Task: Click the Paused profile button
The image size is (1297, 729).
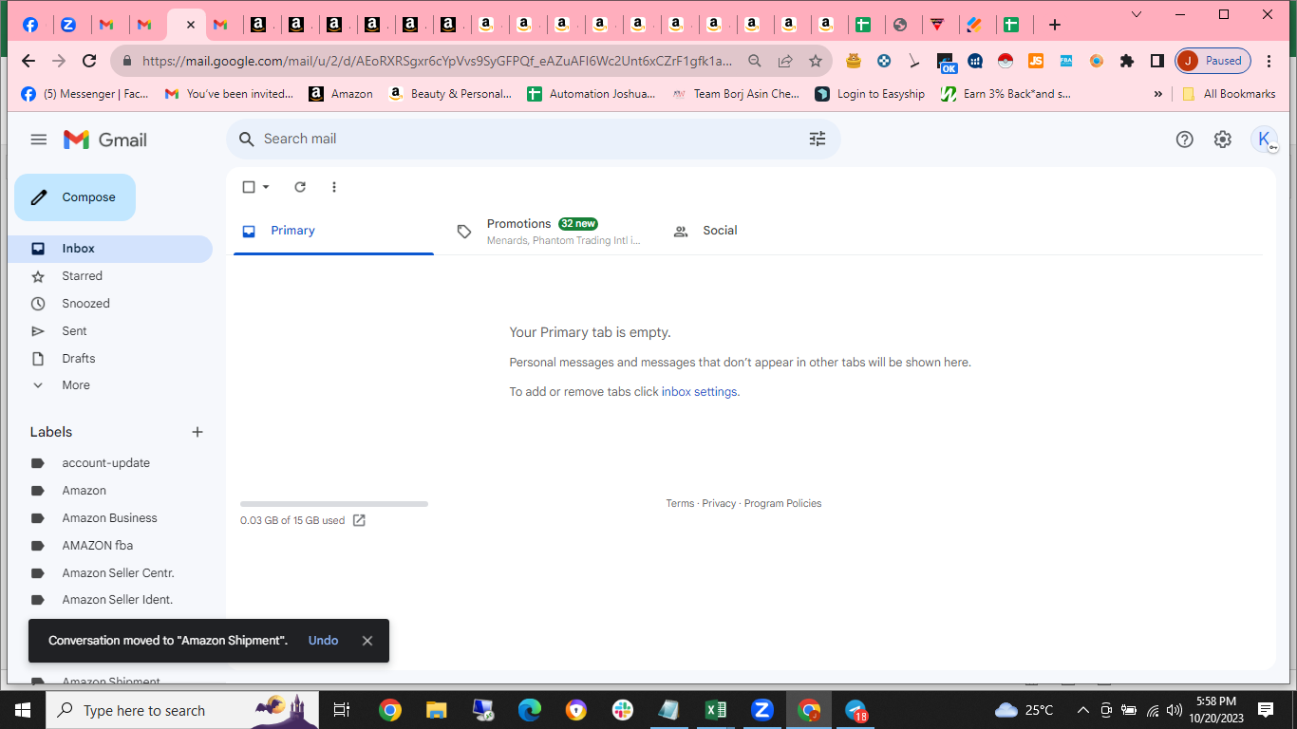Action: click(1212, 61)
